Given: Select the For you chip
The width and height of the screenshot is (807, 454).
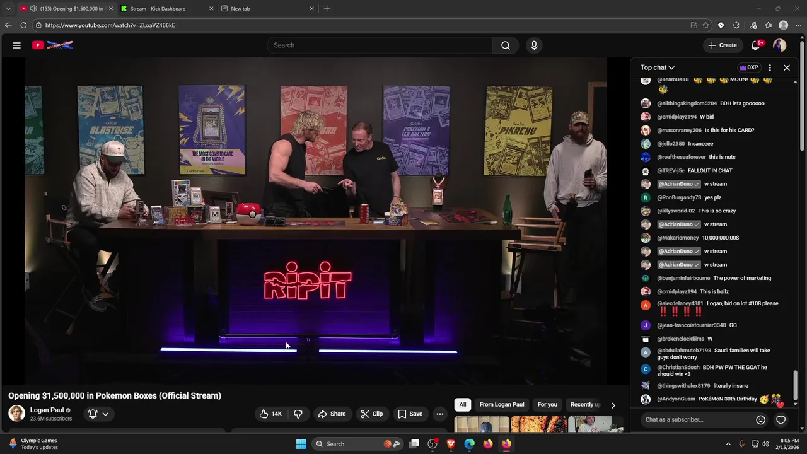Looking at the screenshot, I should pos(547,405).
